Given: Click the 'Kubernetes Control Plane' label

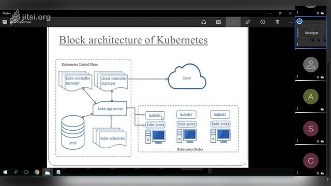Looking at the screenshot, I should point(80,65).
